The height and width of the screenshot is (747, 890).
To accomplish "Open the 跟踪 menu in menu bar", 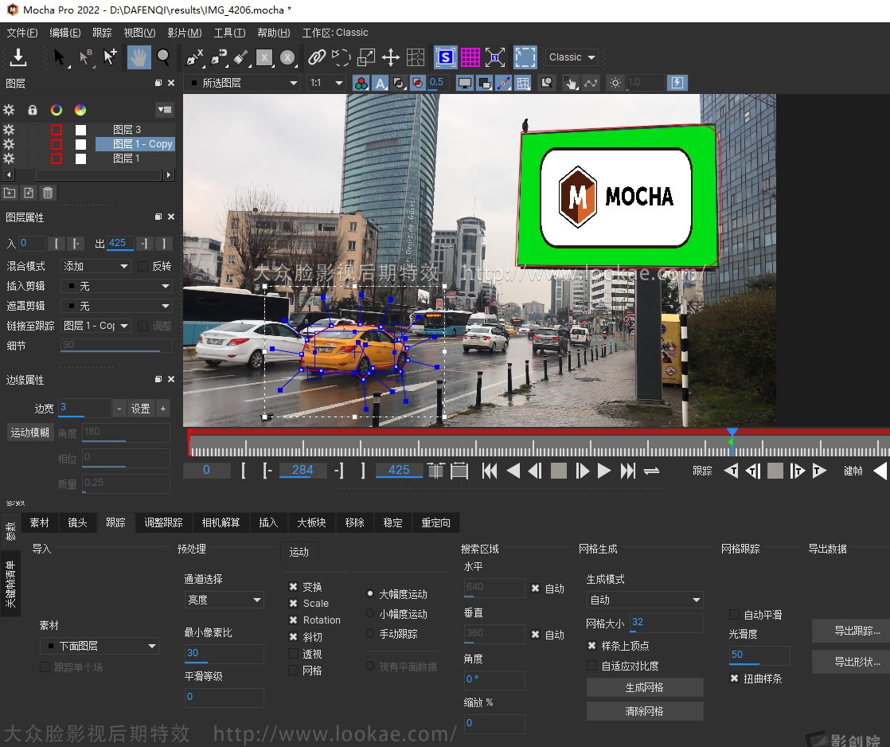I will [x=102, y=33].
